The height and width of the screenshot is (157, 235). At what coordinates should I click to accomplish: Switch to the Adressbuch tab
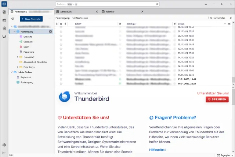pos(77,11)
